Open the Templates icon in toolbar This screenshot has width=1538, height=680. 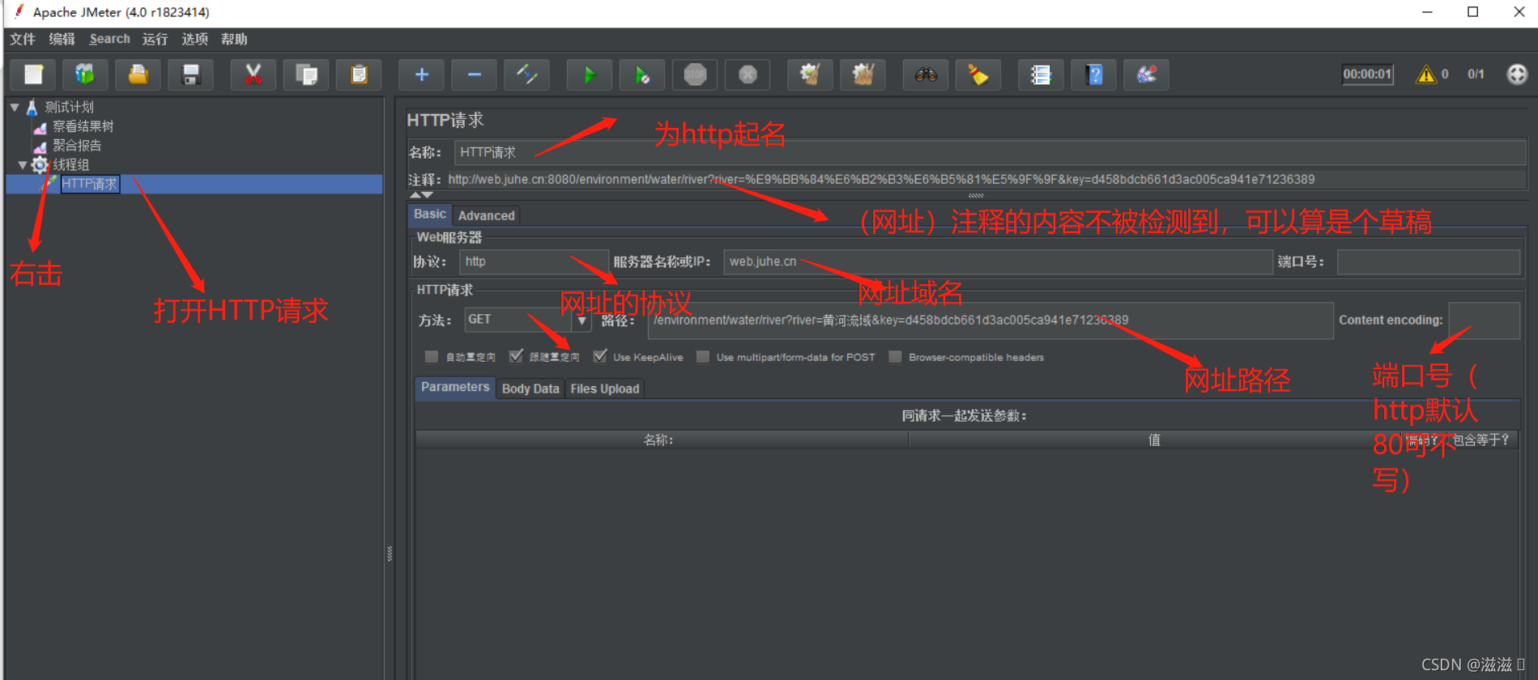(x=85, y=74)
